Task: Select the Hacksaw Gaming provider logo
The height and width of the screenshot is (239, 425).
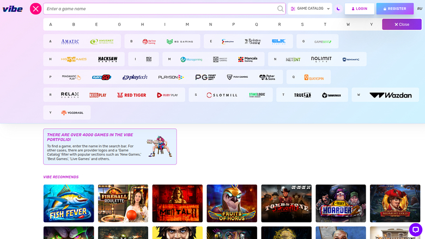Action: click(x=107, y=59)
